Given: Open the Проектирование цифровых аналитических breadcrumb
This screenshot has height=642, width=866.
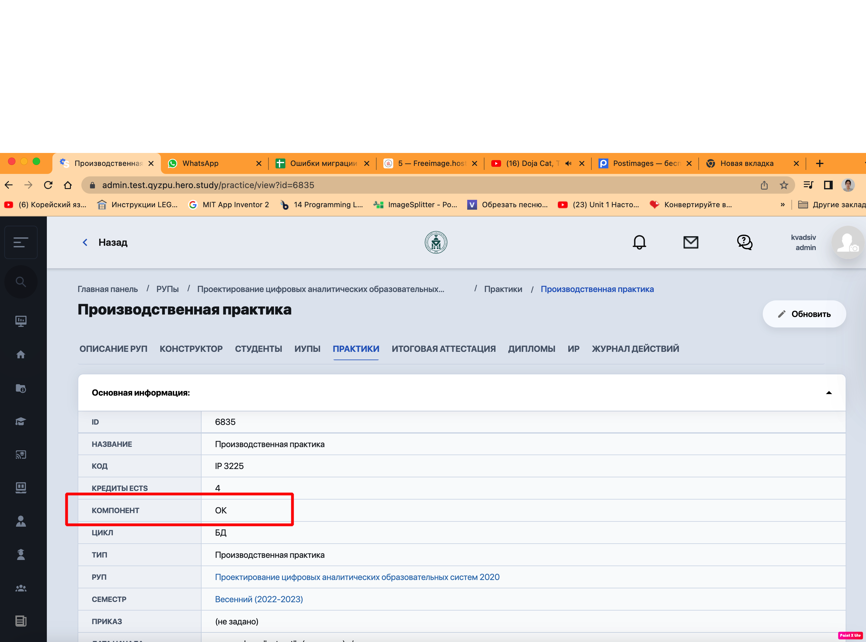Looking at the screenshot, I should point(321,289).
